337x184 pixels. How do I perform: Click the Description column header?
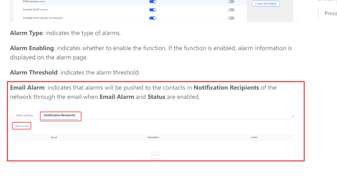[153, 137]
